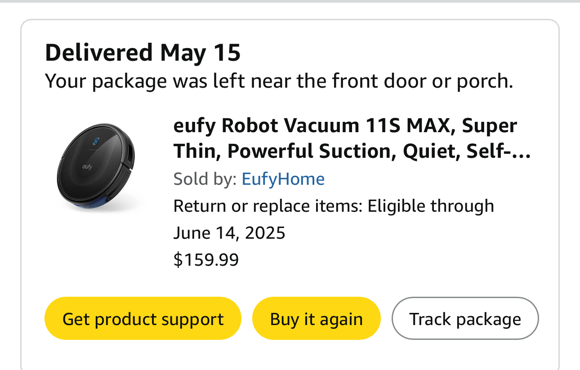Click the Eligible through text
The height and width of the screenshot is (370, 580).
(431, 206)
